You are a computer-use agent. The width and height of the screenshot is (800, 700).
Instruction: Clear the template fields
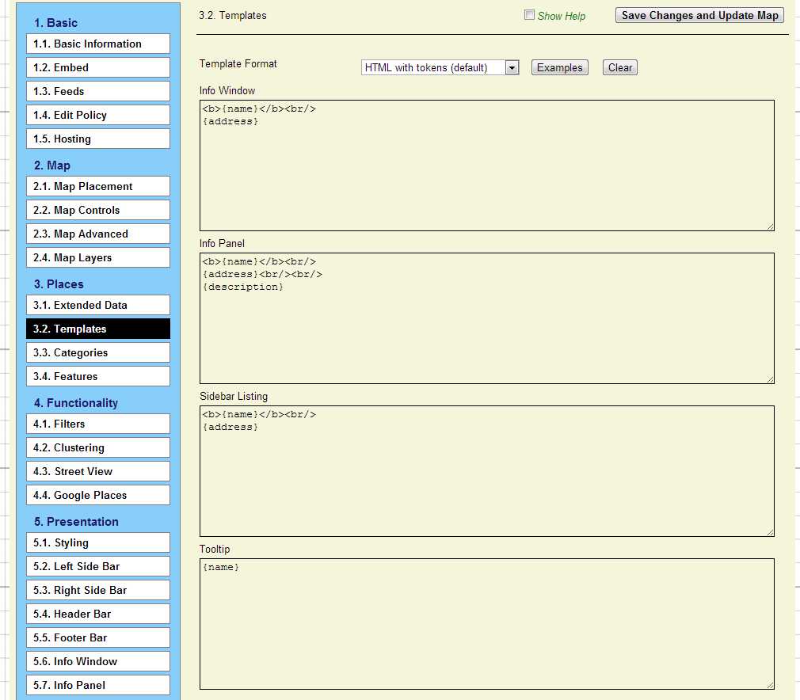point(620,67)
